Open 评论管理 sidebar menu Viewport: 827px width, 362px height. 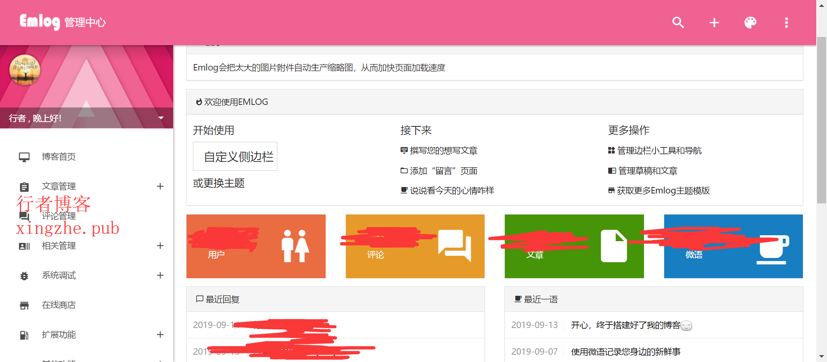click(59, 216)
